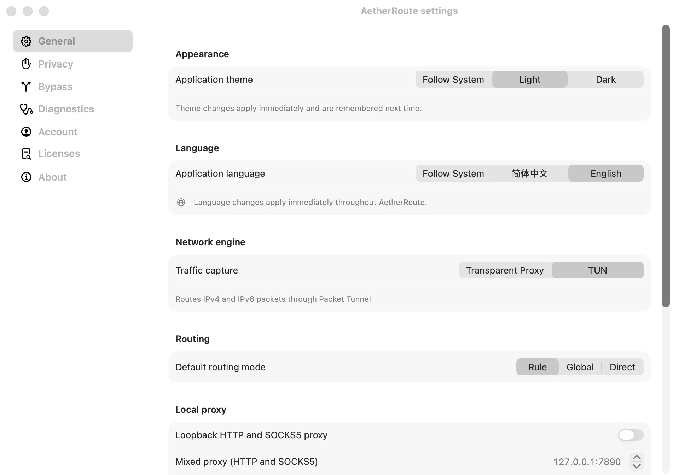This screenshot has height=475, width=679.
Task: Select the Light theme
Action: (530, 80)
